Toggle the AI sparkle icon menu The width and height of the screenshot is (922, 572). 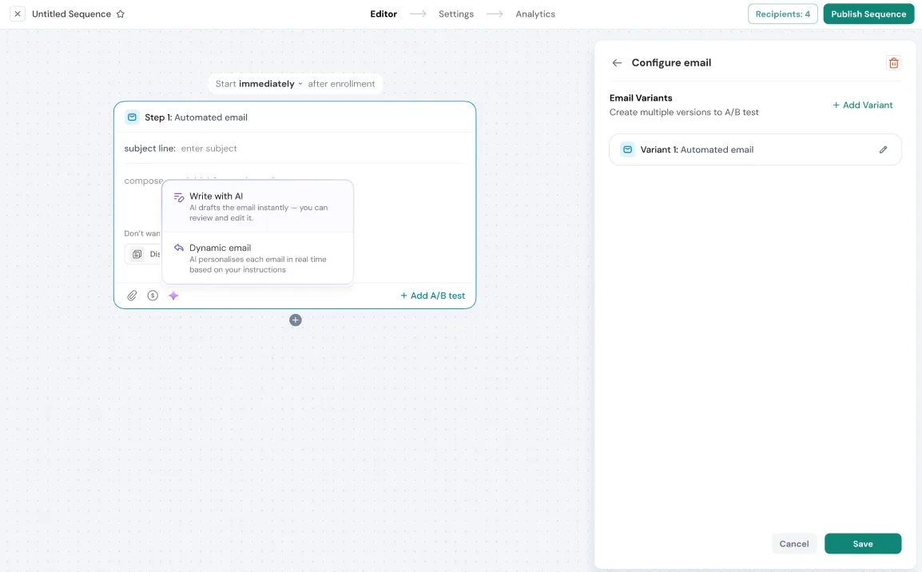(x=173, y=295)
